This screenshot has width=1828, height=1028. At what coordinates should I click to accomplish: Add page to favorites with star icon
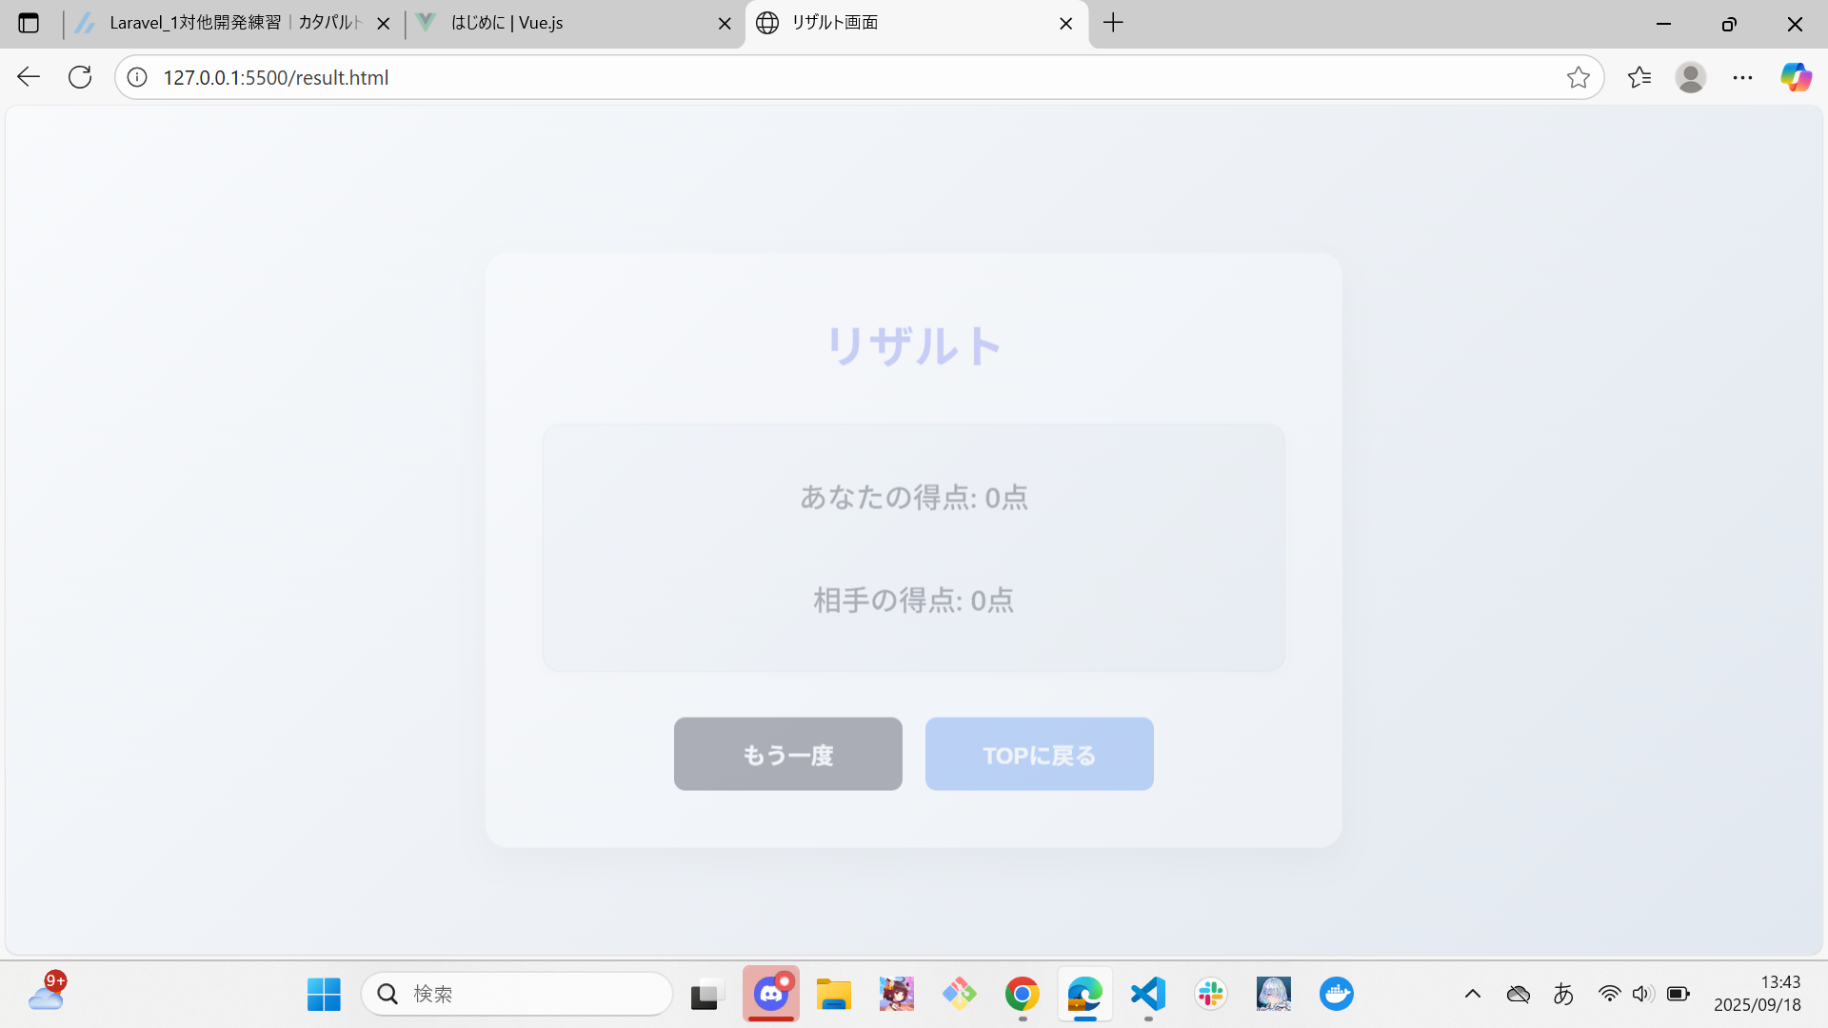click(x=1578, y=77)
